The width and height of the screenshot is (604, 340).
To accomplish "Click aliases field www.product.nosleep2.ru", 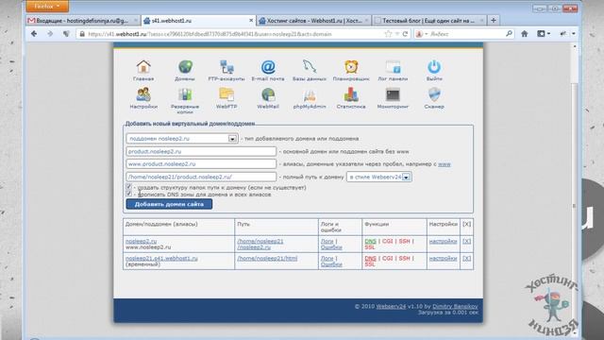I will (x=201, y=163).
